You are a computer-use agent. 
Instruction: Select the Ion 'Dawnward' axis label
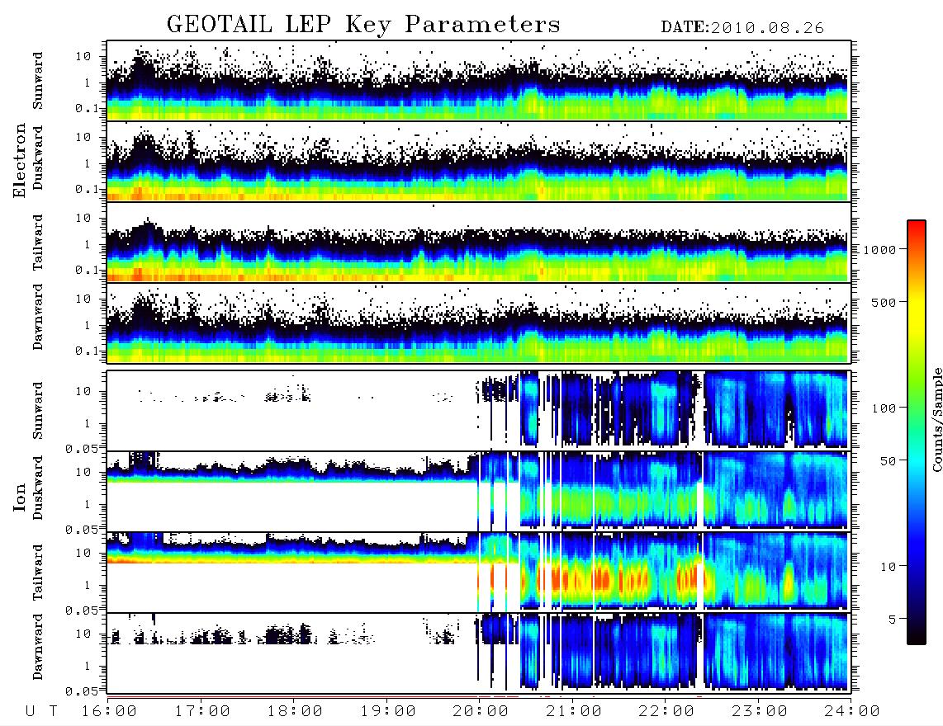[38, 647]
